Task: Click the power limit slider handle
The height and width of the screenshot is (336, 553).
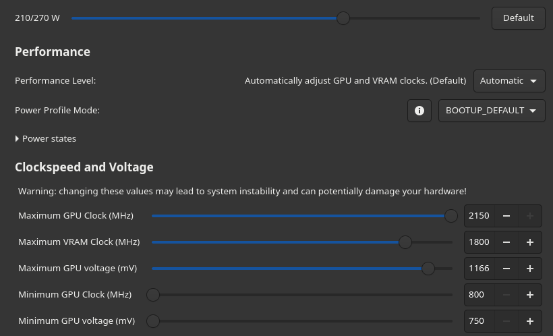Action: [x=343, y=18]
